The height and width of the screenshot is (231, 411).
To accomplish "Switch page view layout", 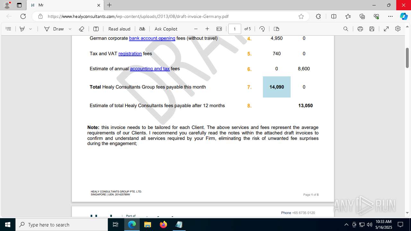I will pos(276,29).
